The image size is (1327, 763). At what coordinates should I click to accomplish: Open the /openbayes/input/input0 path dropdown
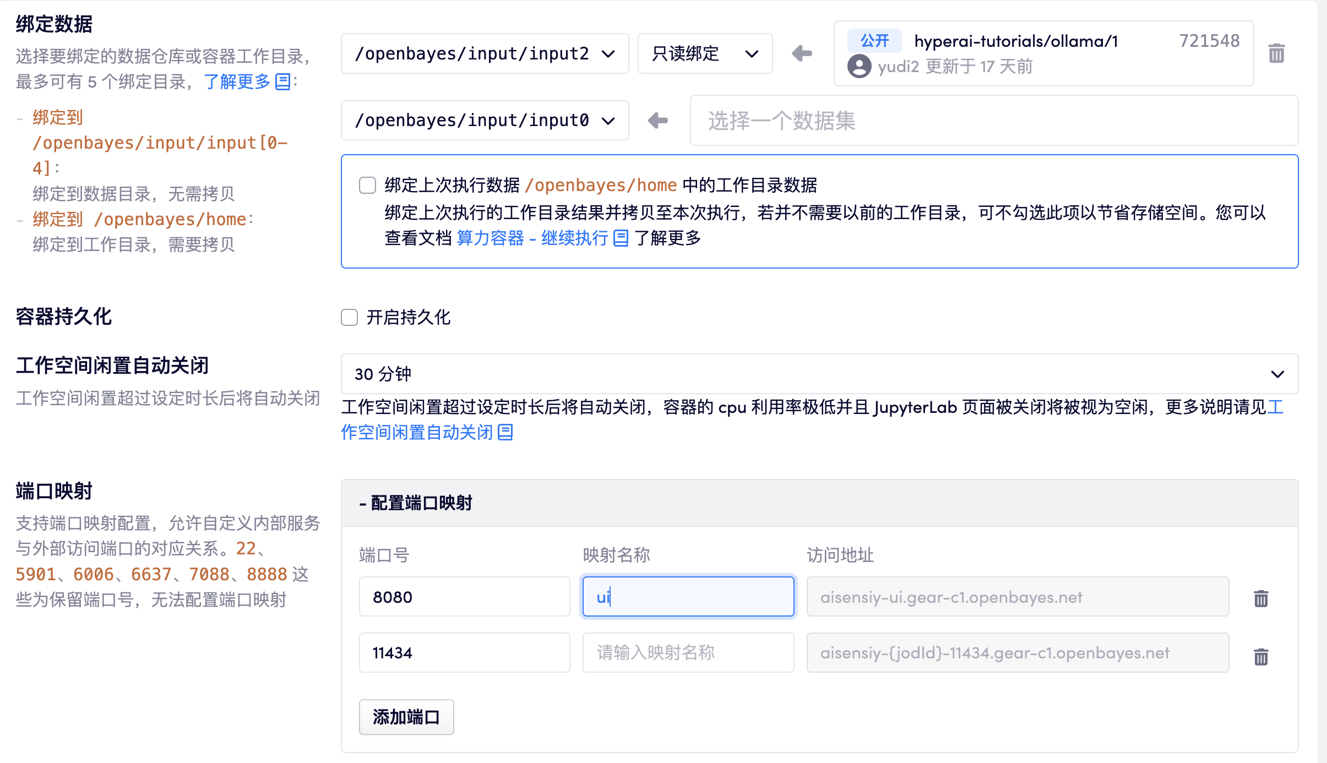[485, 120]
